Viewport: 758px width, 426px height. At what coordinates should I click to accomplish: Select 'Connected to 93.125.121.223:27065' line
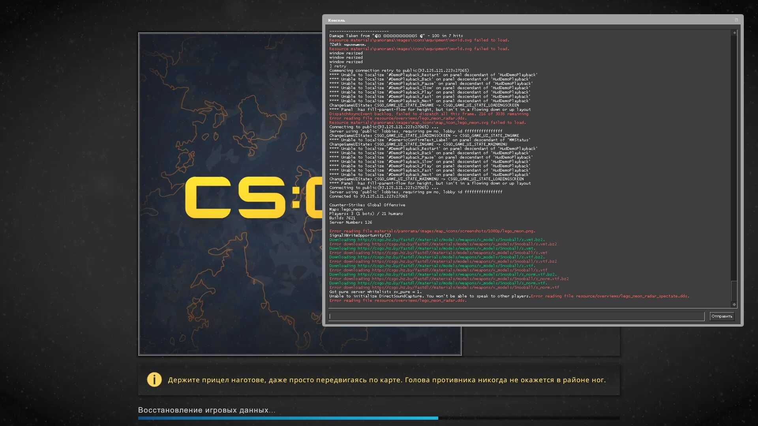[368, 196]
